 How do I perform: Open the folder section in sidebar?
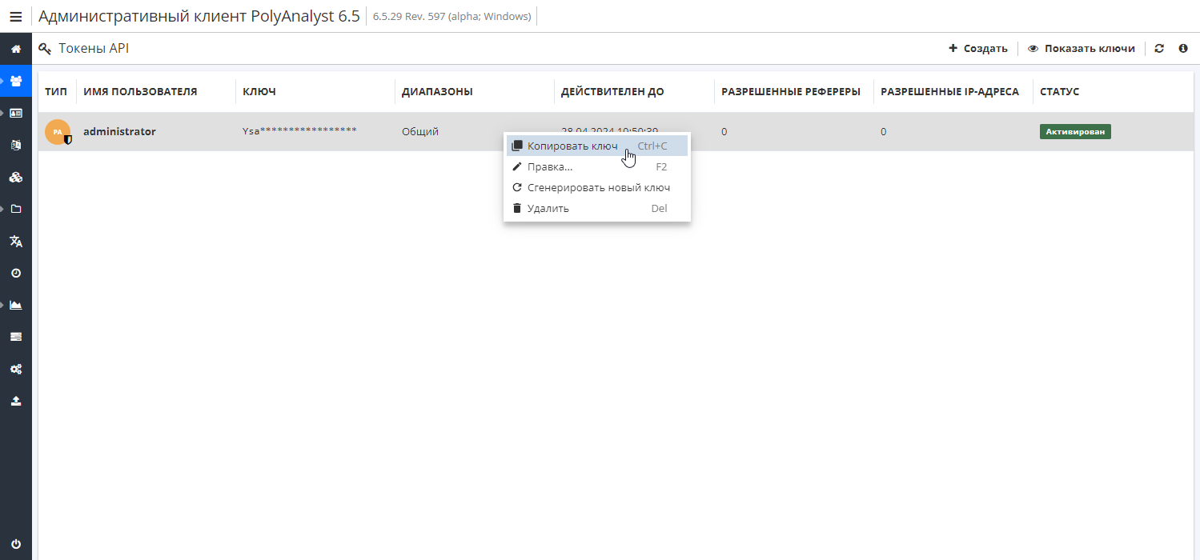coord(16,209)
